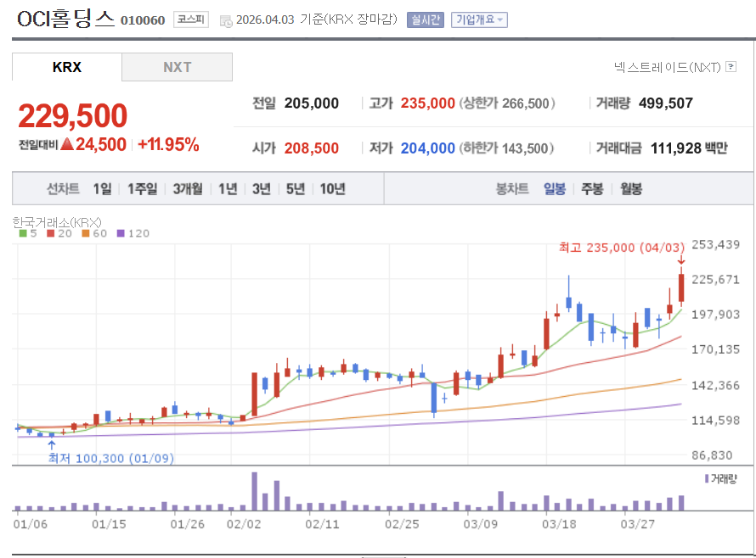The image size is (756, 558).
Task: Switch to the KRX tab
Action: click(67, 67)
